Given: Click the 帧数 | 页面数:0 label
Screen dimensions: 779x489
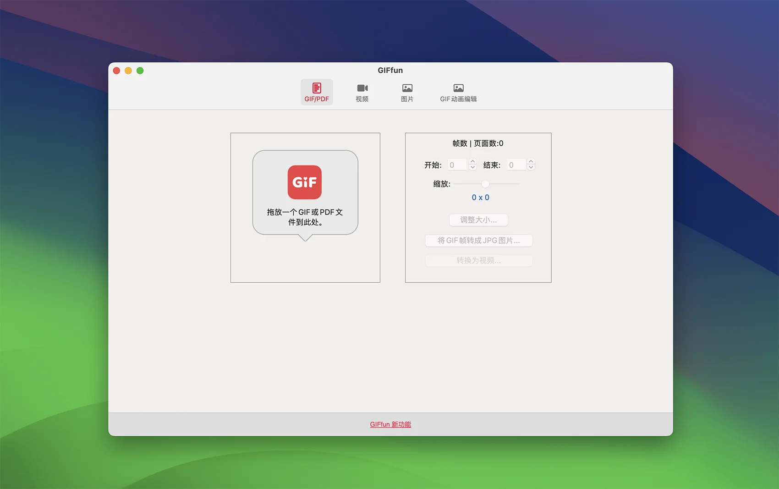Looking at the screenshot, I should (478, 143).
